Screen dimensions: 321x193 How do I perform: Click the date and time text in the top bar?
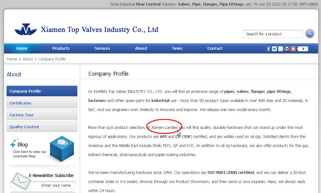pos(286,4)
